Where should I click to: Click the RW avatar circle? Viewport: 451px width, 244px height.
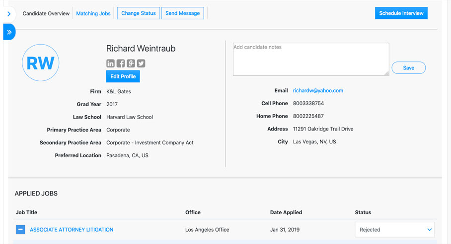[41, 62]
